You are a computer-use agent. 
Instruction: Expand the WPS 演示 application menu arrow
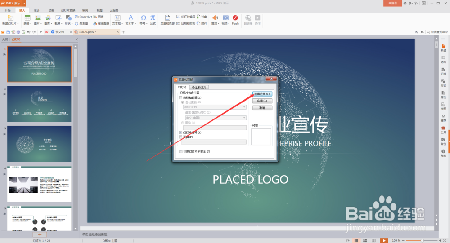coord(24,3)
